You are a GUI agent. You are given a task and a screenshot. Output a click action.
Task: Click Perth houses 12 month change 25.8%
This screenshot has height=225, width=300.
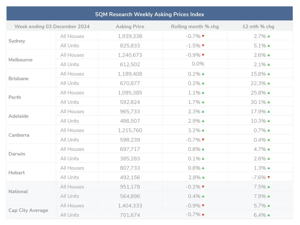click(x=258, y=92)
